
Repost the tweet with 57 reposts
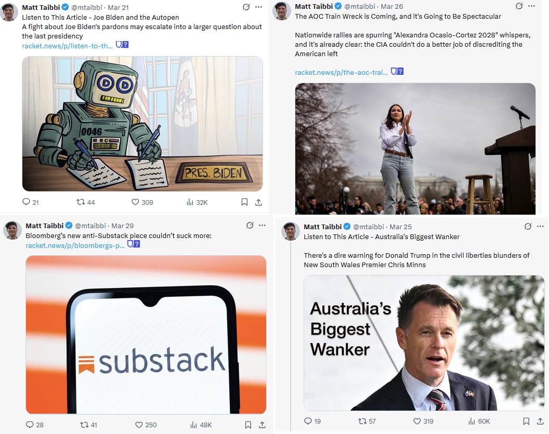[367, 421]
